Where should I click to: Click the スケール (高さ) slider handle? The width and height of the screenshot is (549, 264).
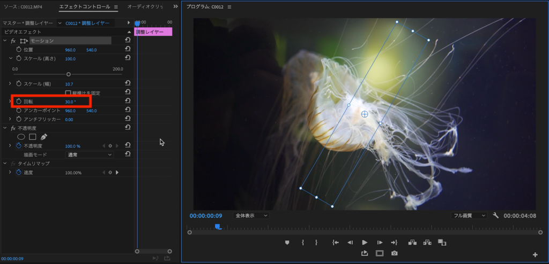click(x=68, y=74)
